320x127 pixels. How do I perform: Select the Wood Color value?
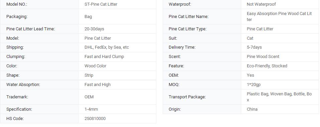click(x=95, y=66)
